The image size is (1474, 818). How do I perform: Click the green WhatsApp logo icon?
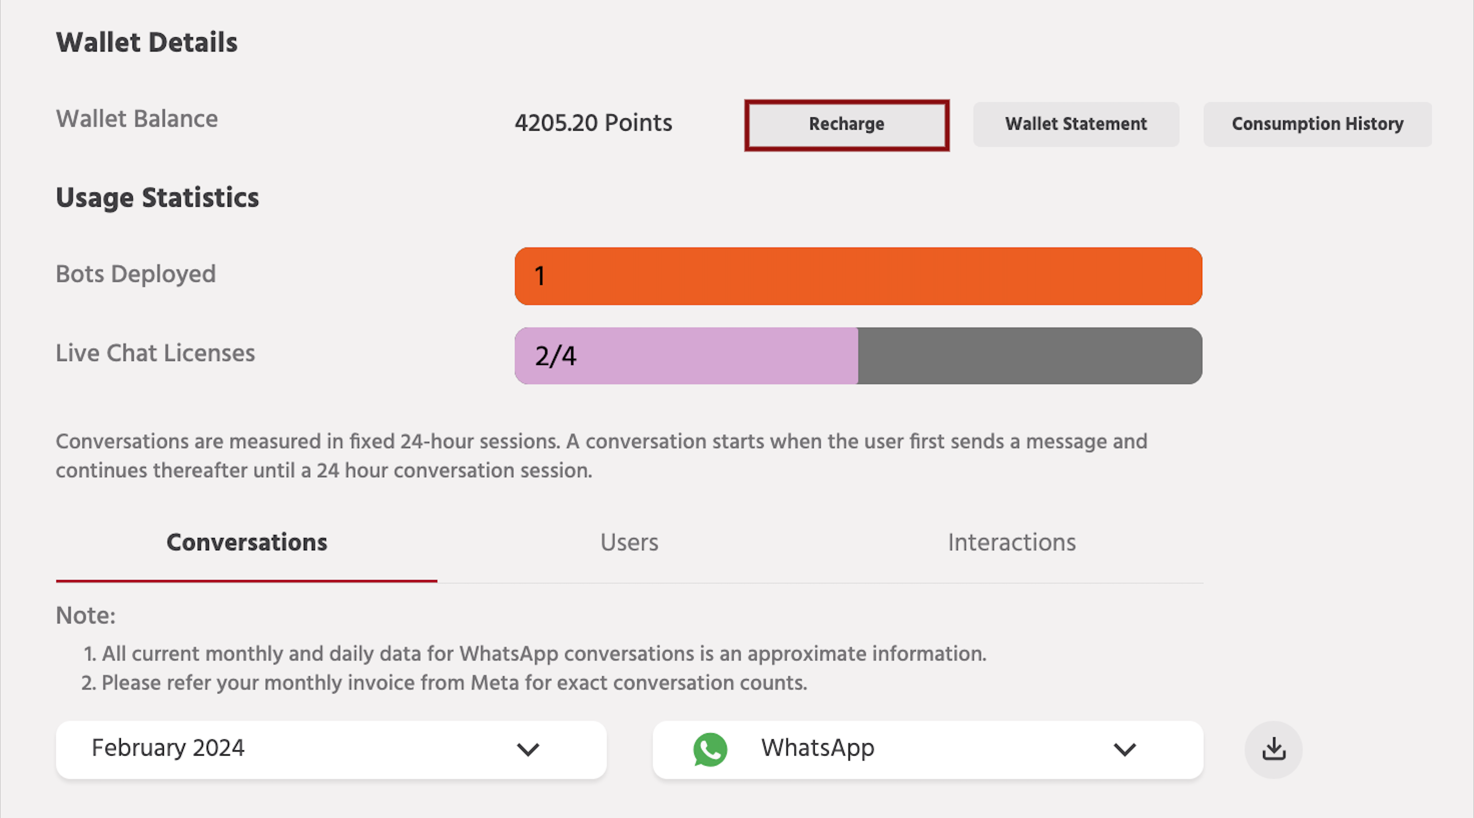click(709, 749)
